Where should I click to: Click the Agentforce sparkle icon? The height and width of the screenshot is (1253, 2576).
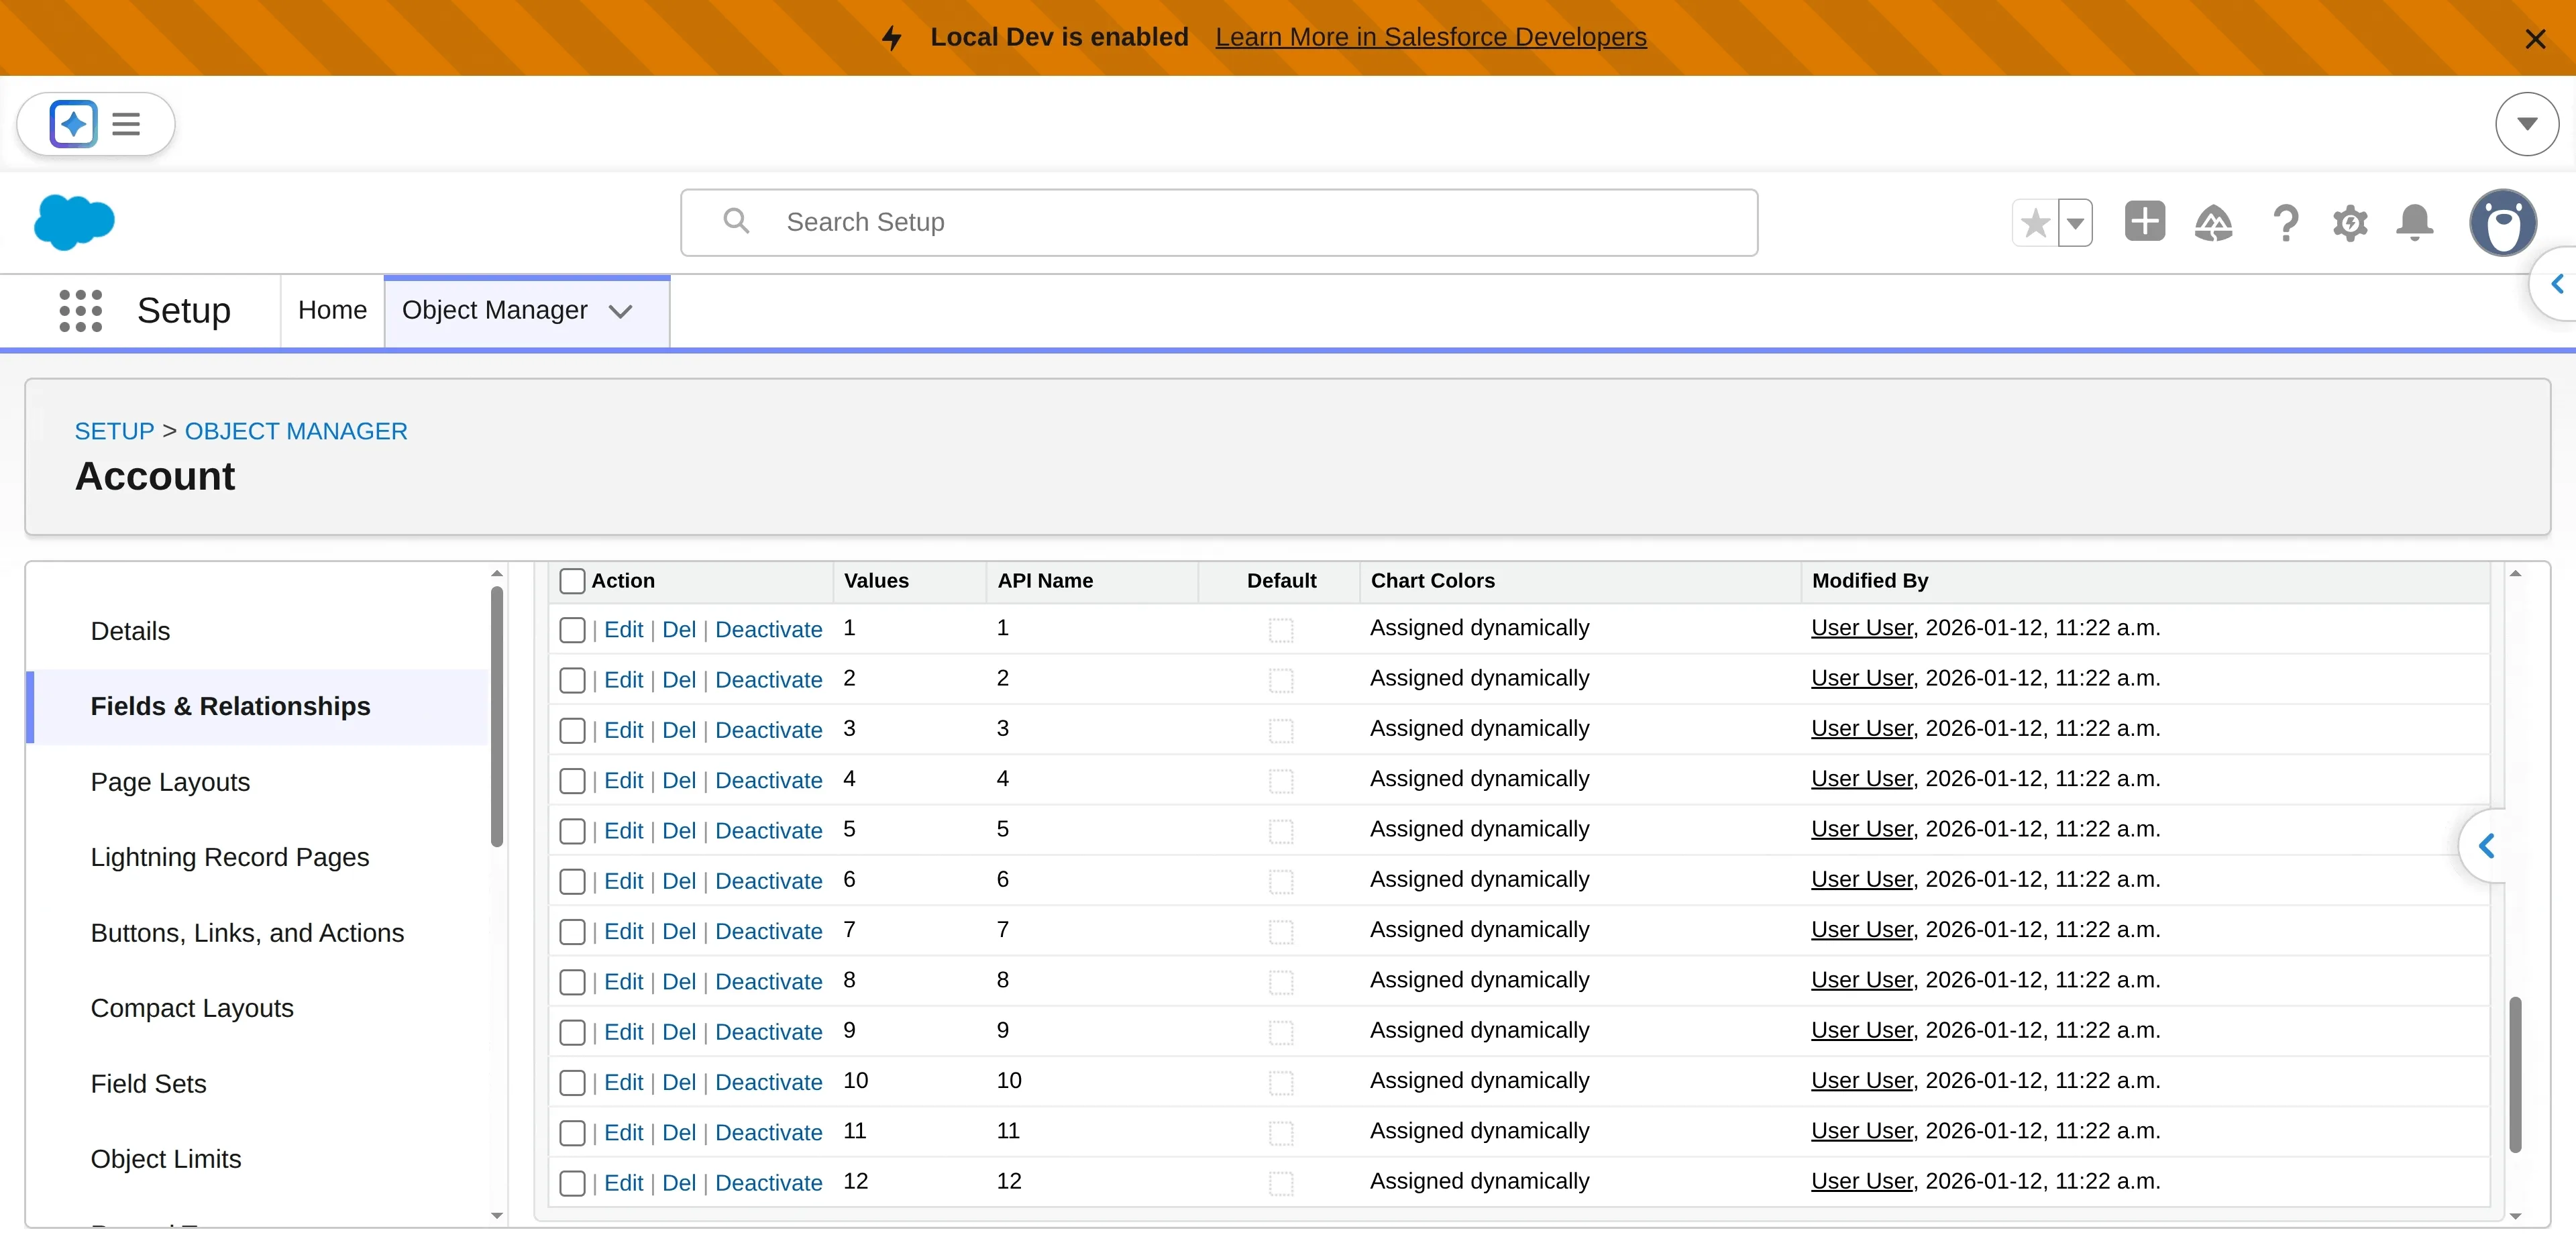(x=73, y=124)
